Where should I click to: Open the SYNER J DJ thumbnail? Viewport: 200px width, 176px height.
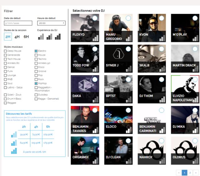click(x=118, y=55)
